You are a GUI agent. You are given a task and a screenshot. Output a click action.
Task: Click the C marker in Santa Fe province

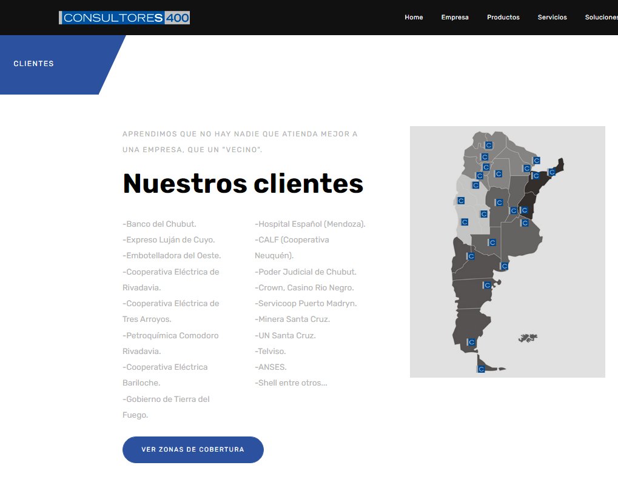pos(514,211)
